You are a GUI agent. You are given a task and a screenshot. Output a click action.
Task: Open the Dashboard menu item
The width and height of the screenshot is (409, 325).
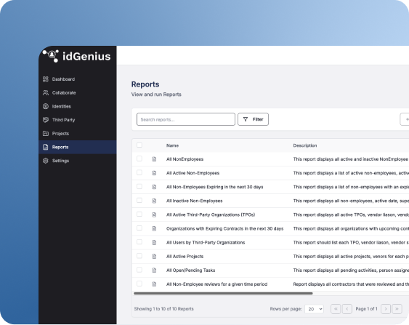(x=78, y=79)
